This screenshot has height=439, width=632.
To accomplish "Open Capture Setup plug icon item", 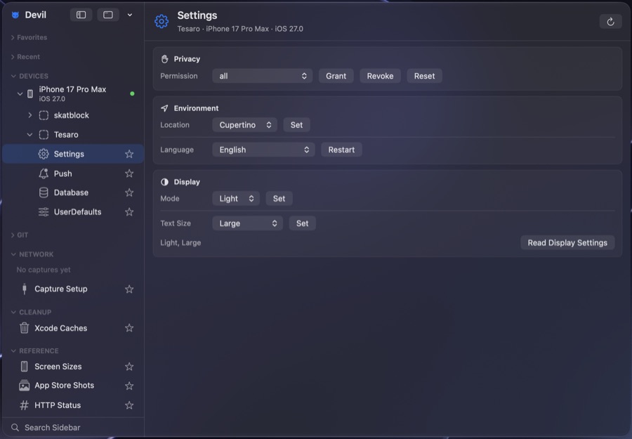I will pos(25,289).
